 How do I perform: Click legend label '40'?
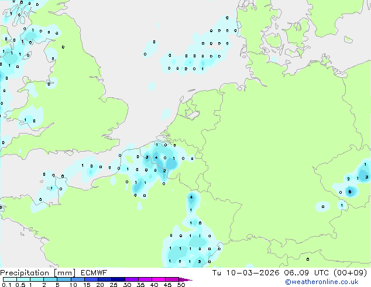click(x=154, y=285)
